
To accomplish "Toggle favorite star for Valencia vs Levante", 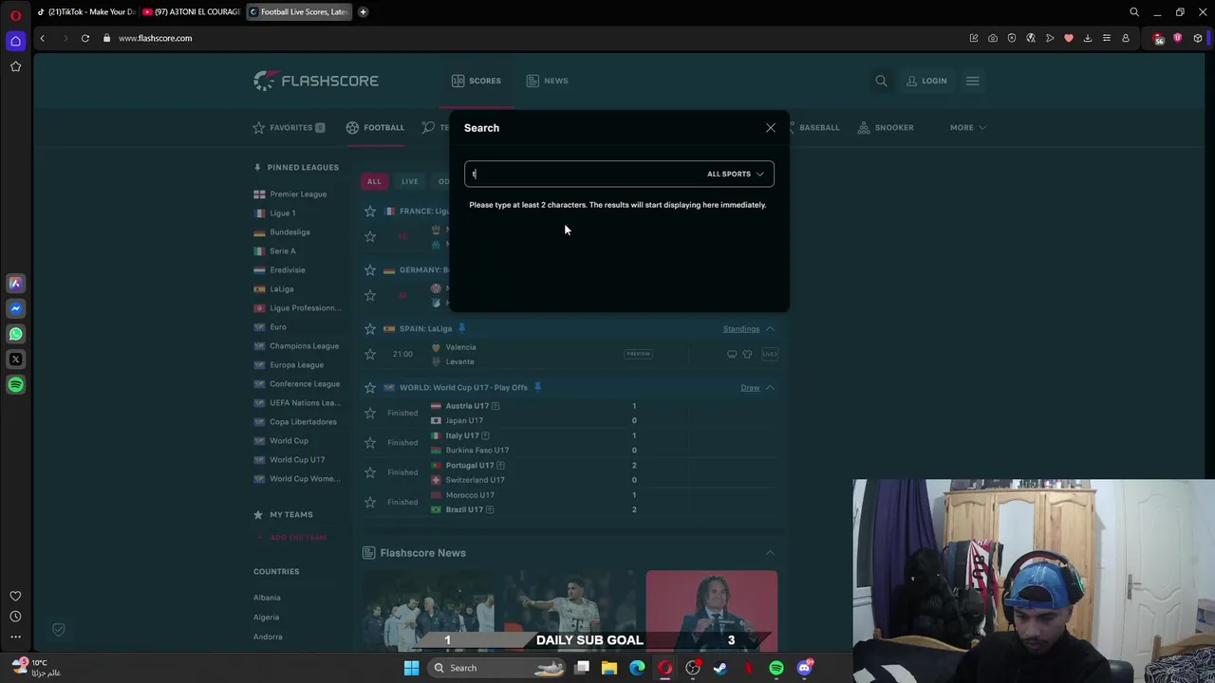I will click(x=370, y=354).
